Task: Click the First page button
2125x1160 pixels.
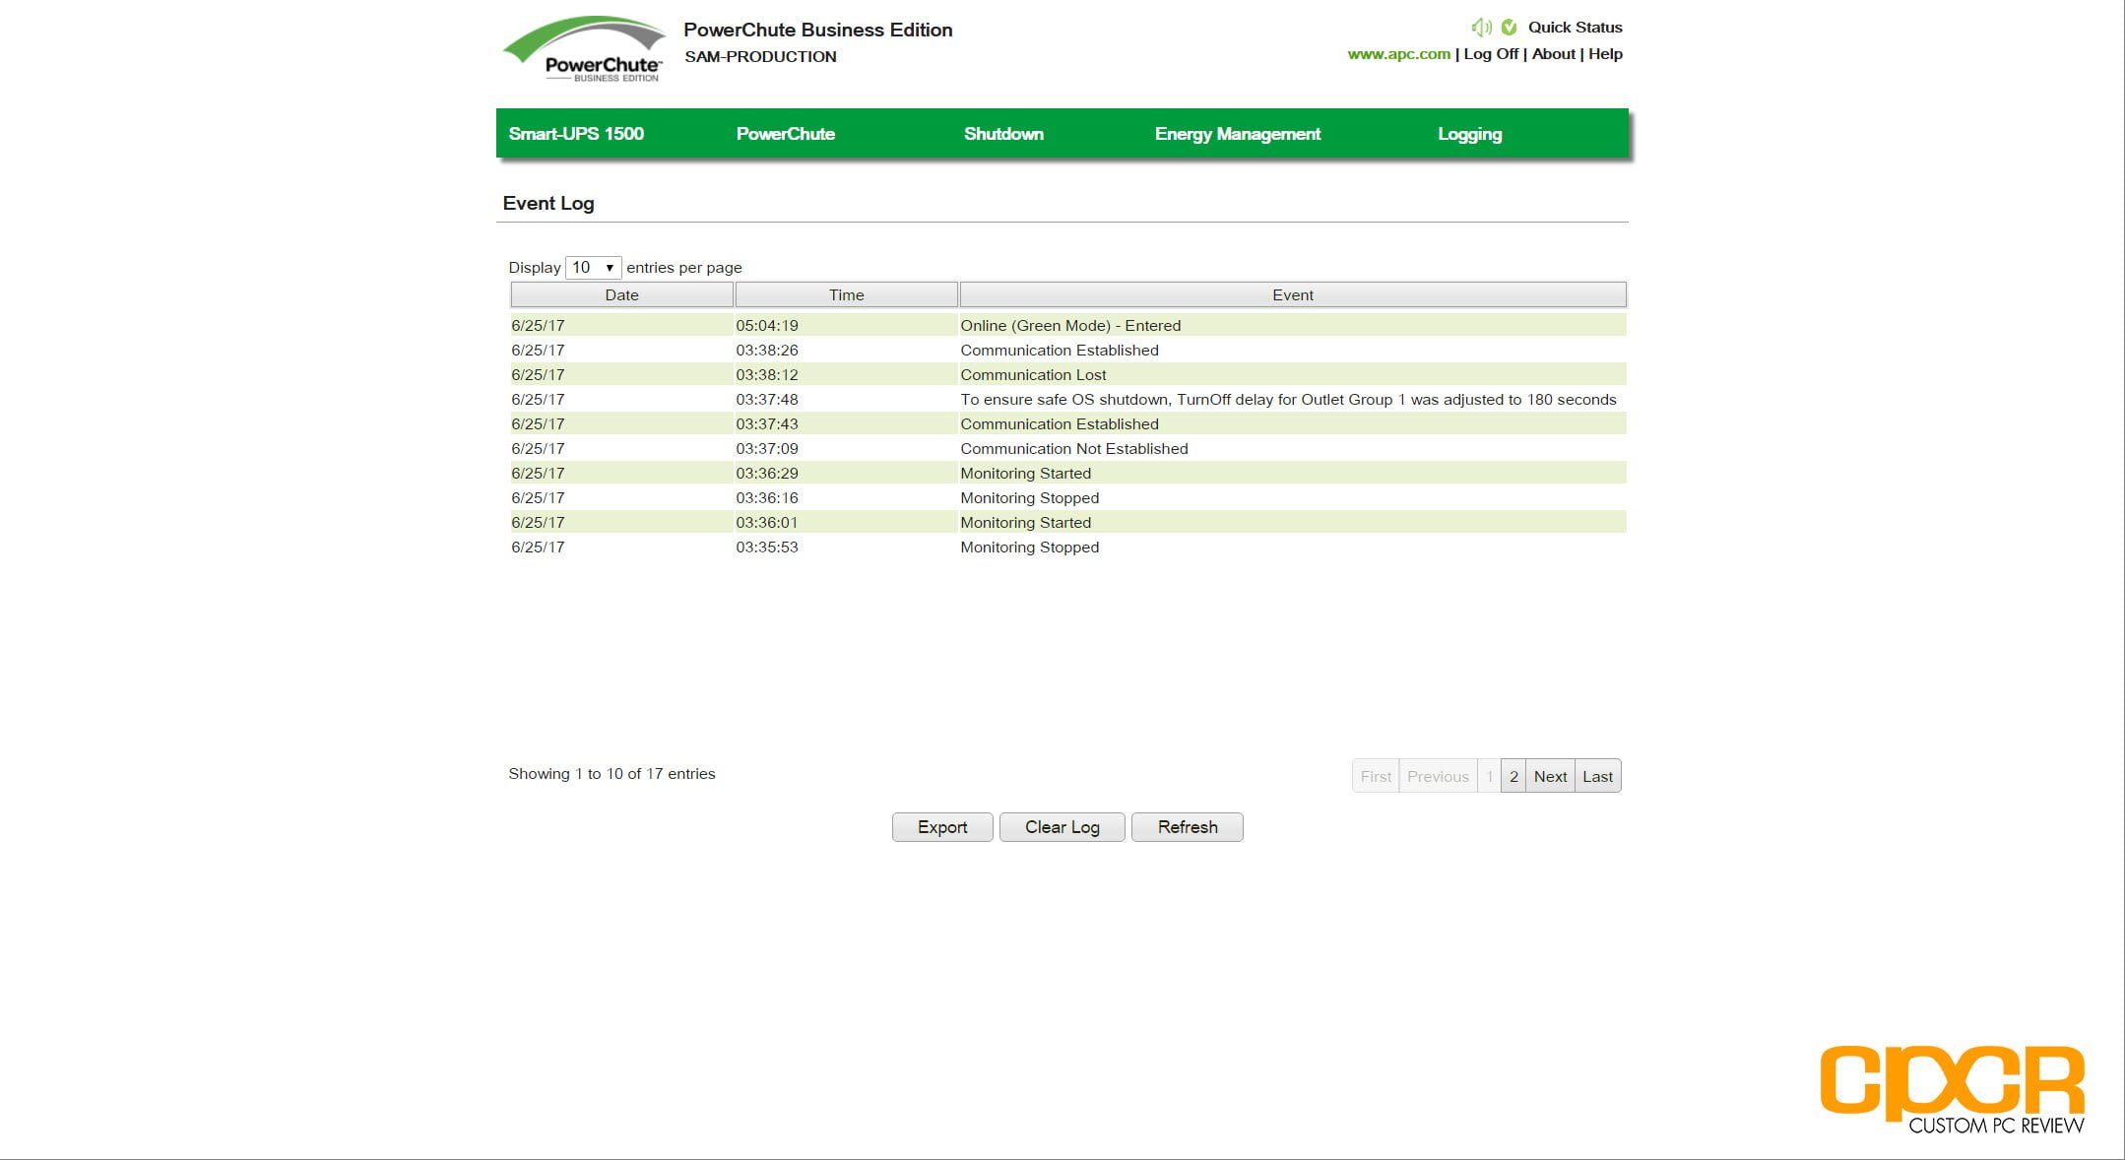Action: tap(1376, 776)
